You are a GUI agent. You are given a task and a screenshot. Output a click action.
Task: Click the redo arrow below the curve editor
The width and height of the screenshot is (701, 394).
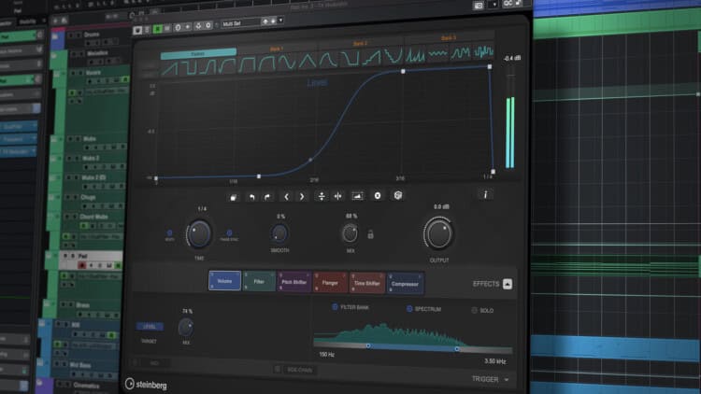267,197
